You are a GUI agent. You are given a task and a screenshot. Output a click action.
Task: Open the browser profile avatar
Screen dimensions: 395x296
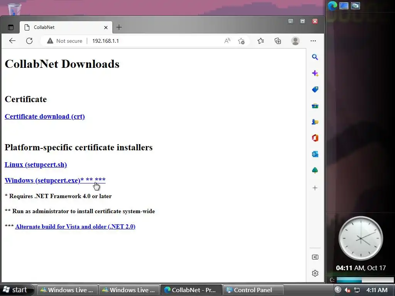click(x=295, y=41)
